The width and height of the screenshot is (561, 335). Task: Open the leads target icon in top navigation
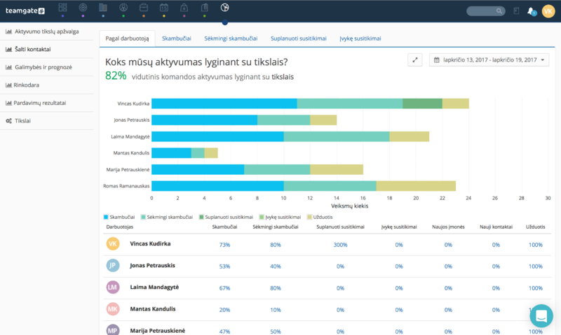83,8
